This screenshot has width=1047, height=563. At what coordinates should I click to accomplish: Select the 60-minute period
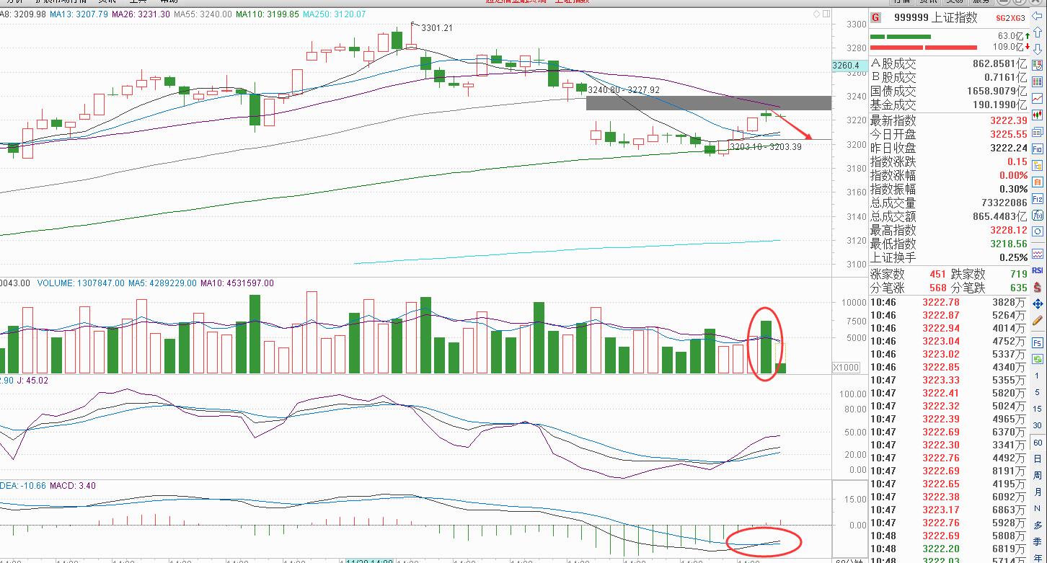coord(1037,443)
